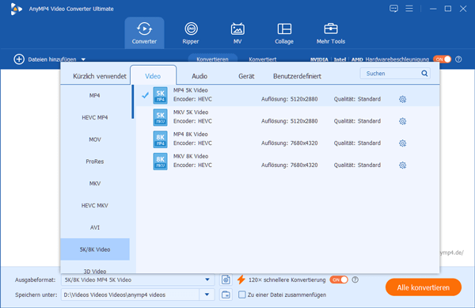This screenshot has height=308, width=475.
Task: Select HEVC MKV in format list
Action: pyautogui.click(x=95, y=205)
